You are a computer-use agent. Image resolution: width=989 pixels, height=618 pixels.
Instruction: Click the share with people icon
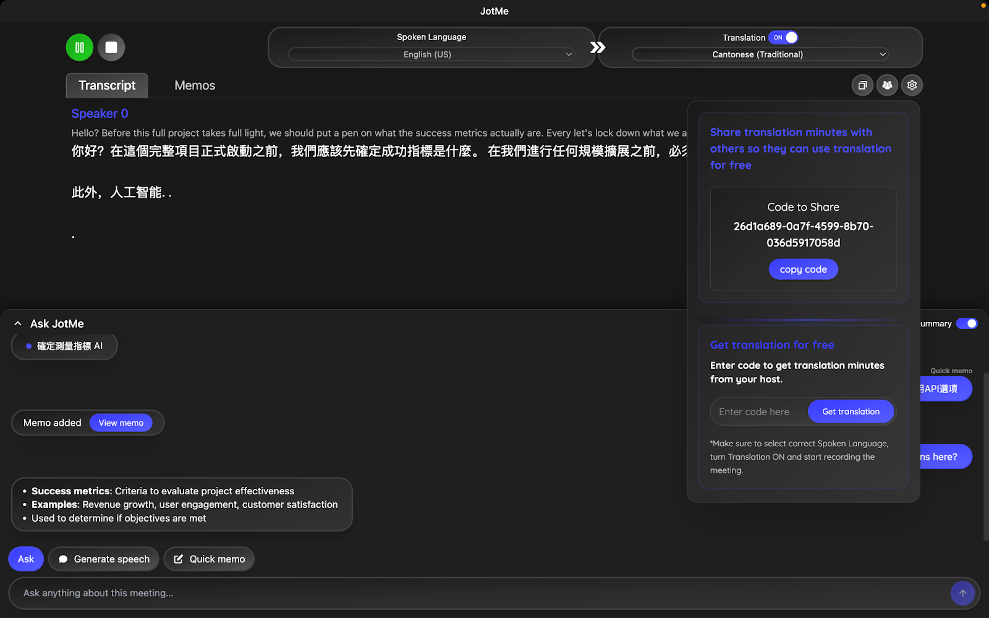click(x=887, y=85)
